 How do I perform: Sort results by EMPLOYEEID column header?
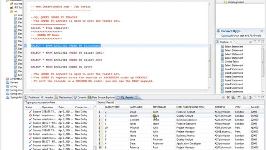[x=112, y=107]
